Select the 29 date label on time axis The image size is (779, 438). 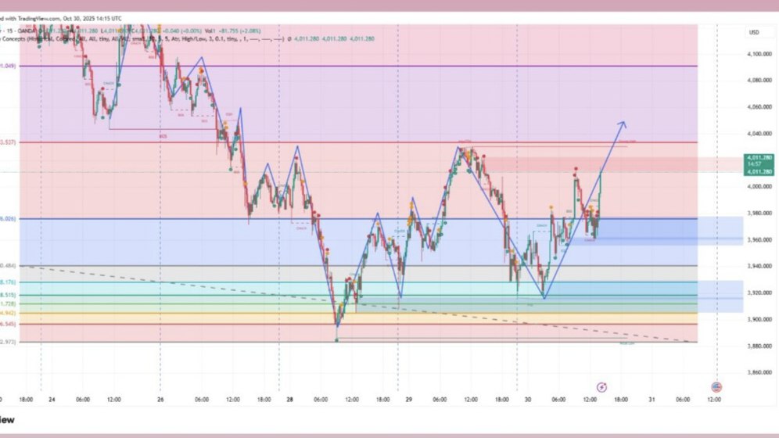pos(408,399)
